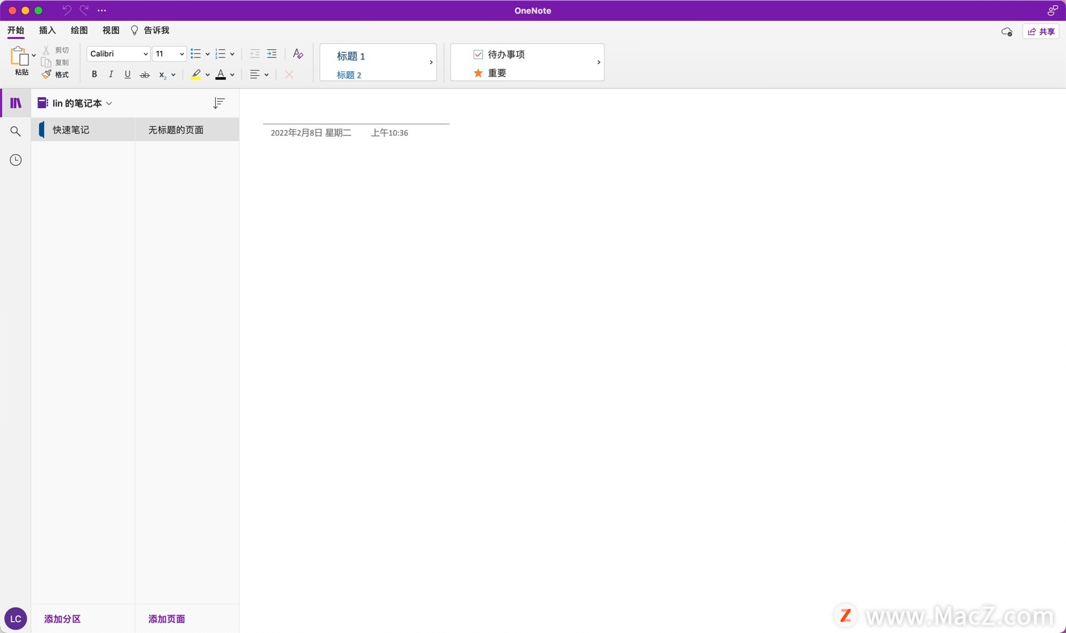
Task: Apply yellow text highlight color
Action: click(x=196, y=74)
